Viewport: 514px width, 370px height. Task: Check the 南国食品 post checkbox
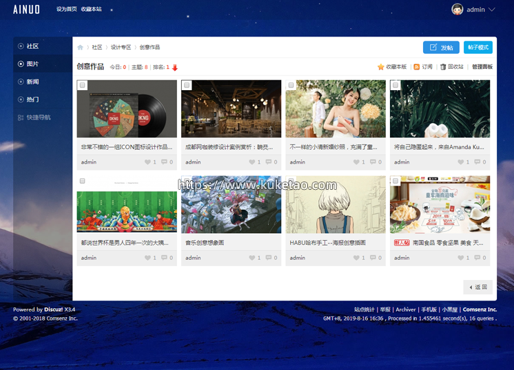[x=395, y=181]
